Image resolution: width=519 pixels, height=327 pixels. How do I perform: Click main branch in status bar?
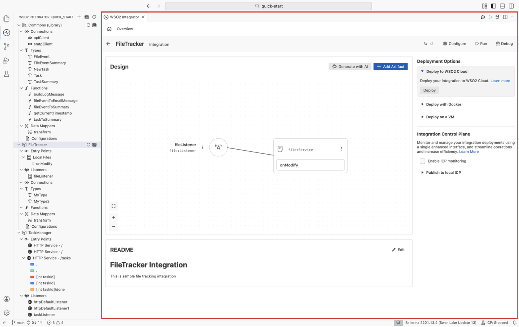pyautogui.click(x=18, y=322)
